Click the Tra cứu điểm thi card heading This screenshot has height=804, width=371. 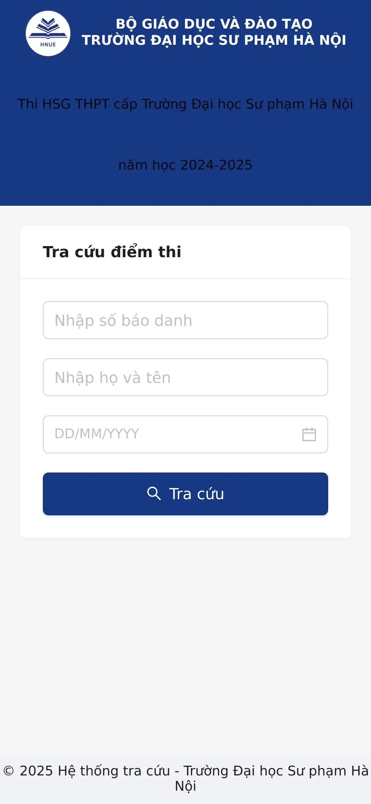(112, 252)
